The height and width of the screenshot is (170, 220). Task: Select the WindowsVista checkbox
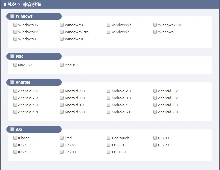62,32
